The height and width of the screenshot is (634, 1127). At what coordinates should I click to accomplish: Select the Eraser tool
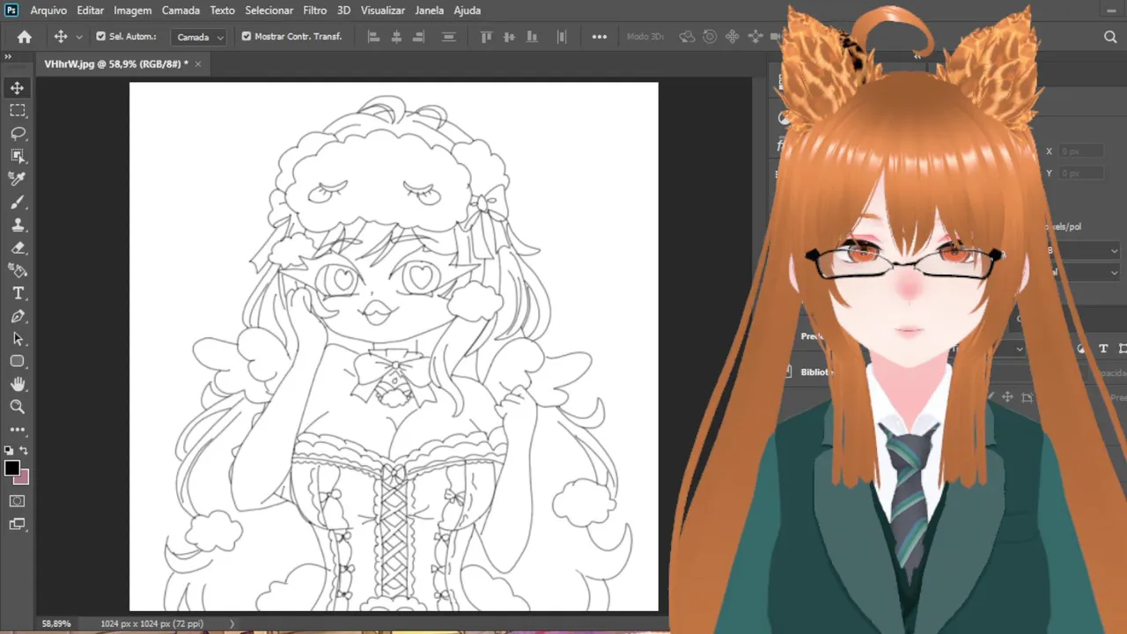point(17,248)
